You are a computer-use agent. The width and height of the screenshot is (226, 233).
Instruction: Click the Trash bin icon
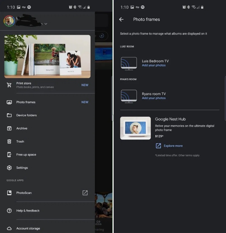[x=9, y=141]
